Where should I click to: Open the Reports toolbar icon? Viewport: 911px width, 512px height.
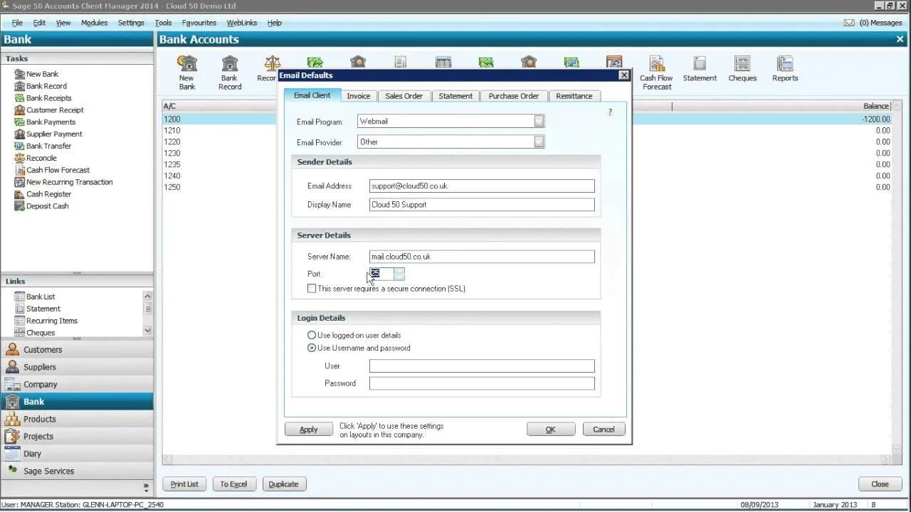click(785, 69)
